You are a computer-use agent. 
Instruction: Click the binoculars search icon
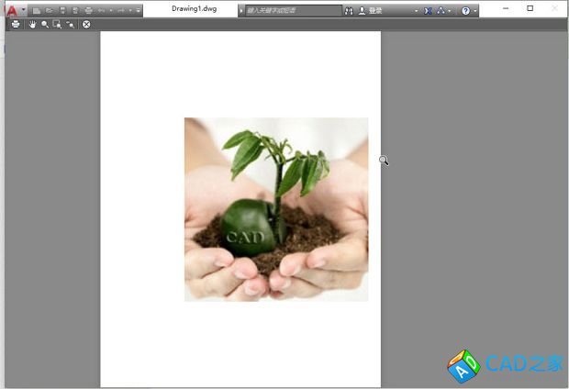pyautogui.click(x=349, y=10)
